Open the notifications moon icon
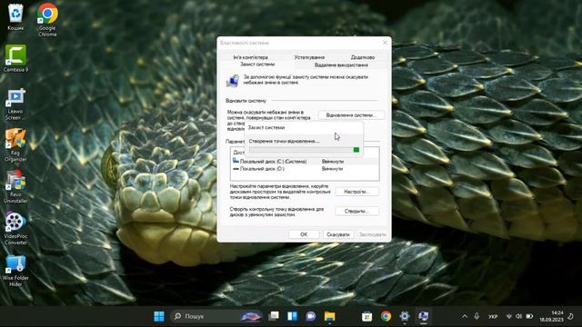 coord(571,316)
